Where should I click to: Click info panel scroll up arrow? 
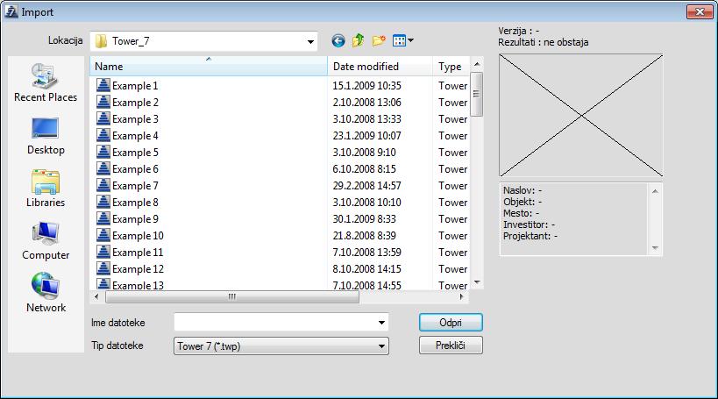point(655,191)
